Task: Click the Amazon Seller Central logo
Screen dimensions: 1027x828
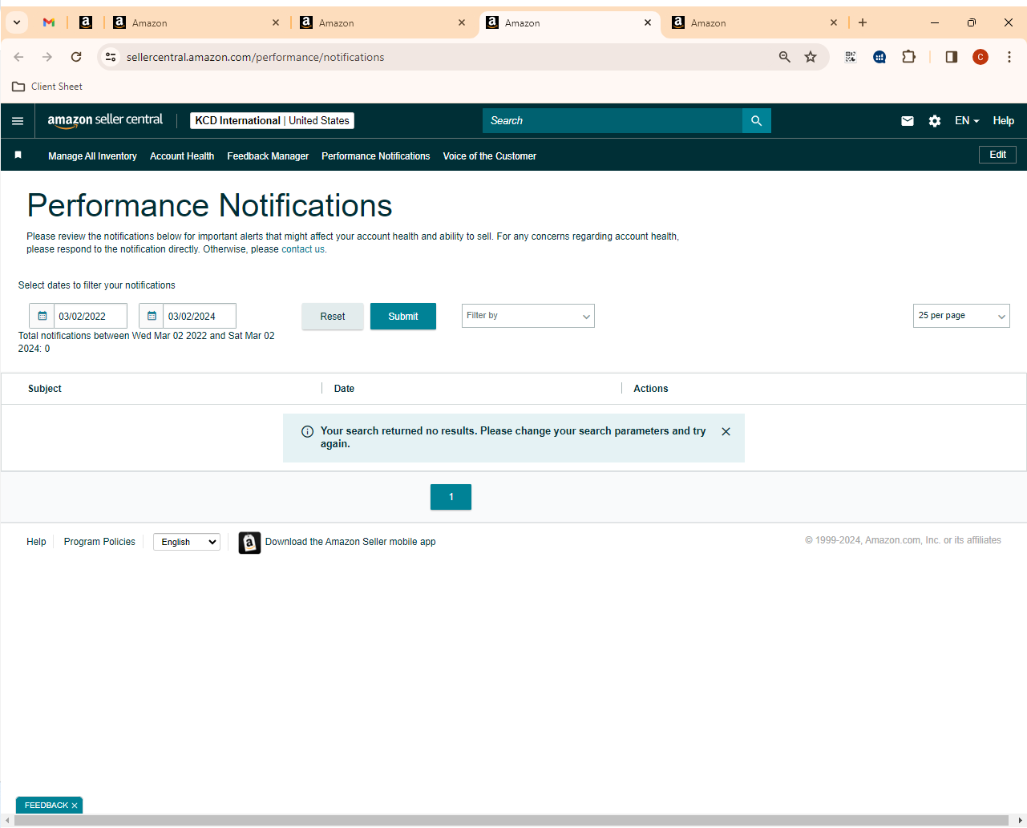Action: click(105, 120)
